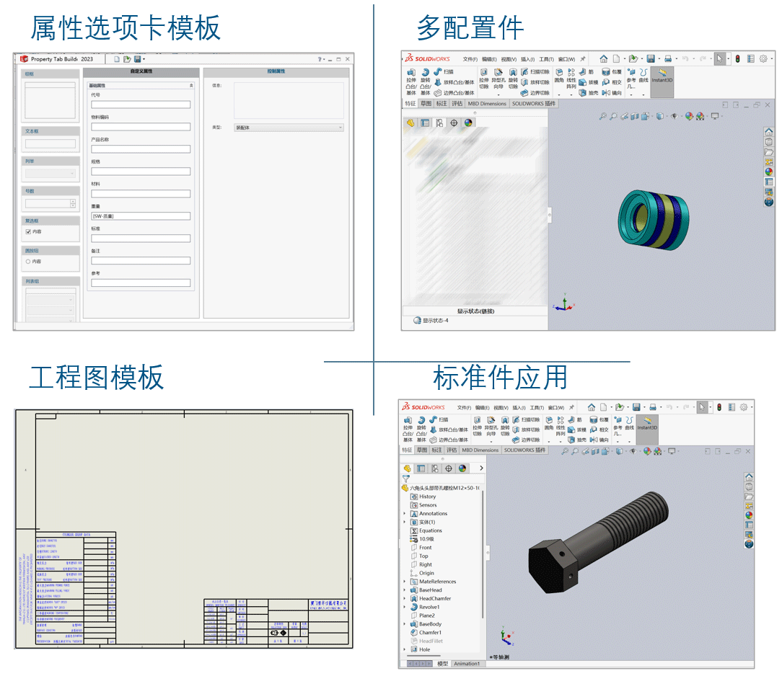Screen dimensions: 782x676
Task: Expand the Annotations tree node
Action: click(x=405, y=513)
